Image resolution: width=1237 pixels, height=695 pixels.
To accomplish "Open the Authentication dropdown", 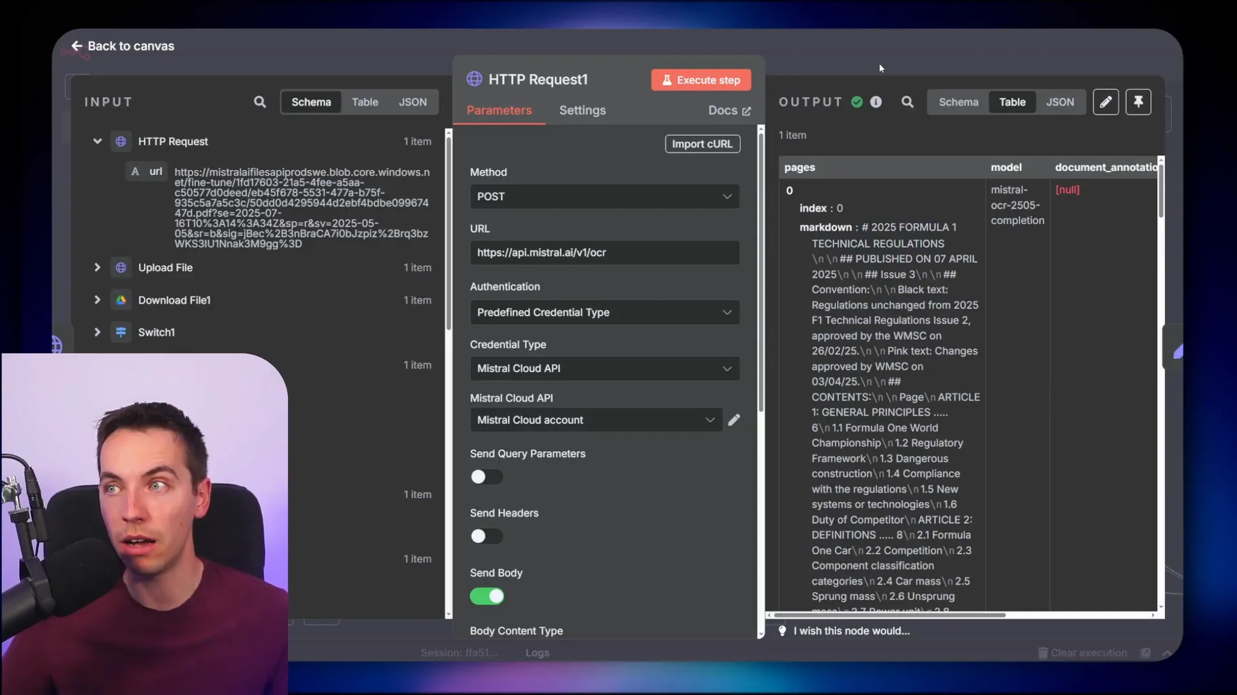I will click(x=604, y=312).
